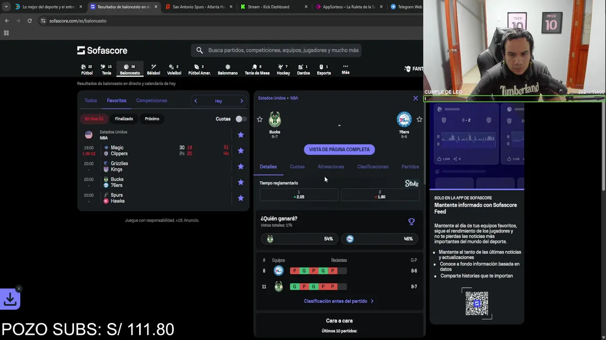Click the Estados Unidos breadcrumb link
Screen dimensions: 606x340
(272, 98)
